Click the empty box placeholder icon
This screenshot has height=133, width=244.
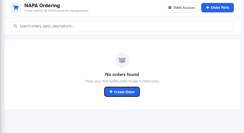[x=122, y=60]
